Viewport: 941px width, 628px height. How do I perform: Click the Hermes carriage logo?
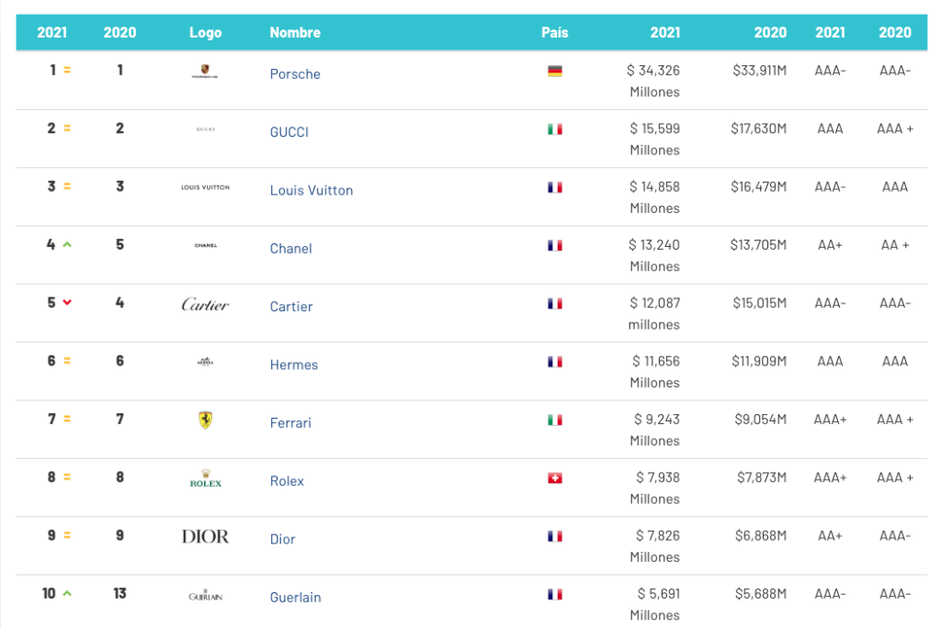tap(205, 362)
